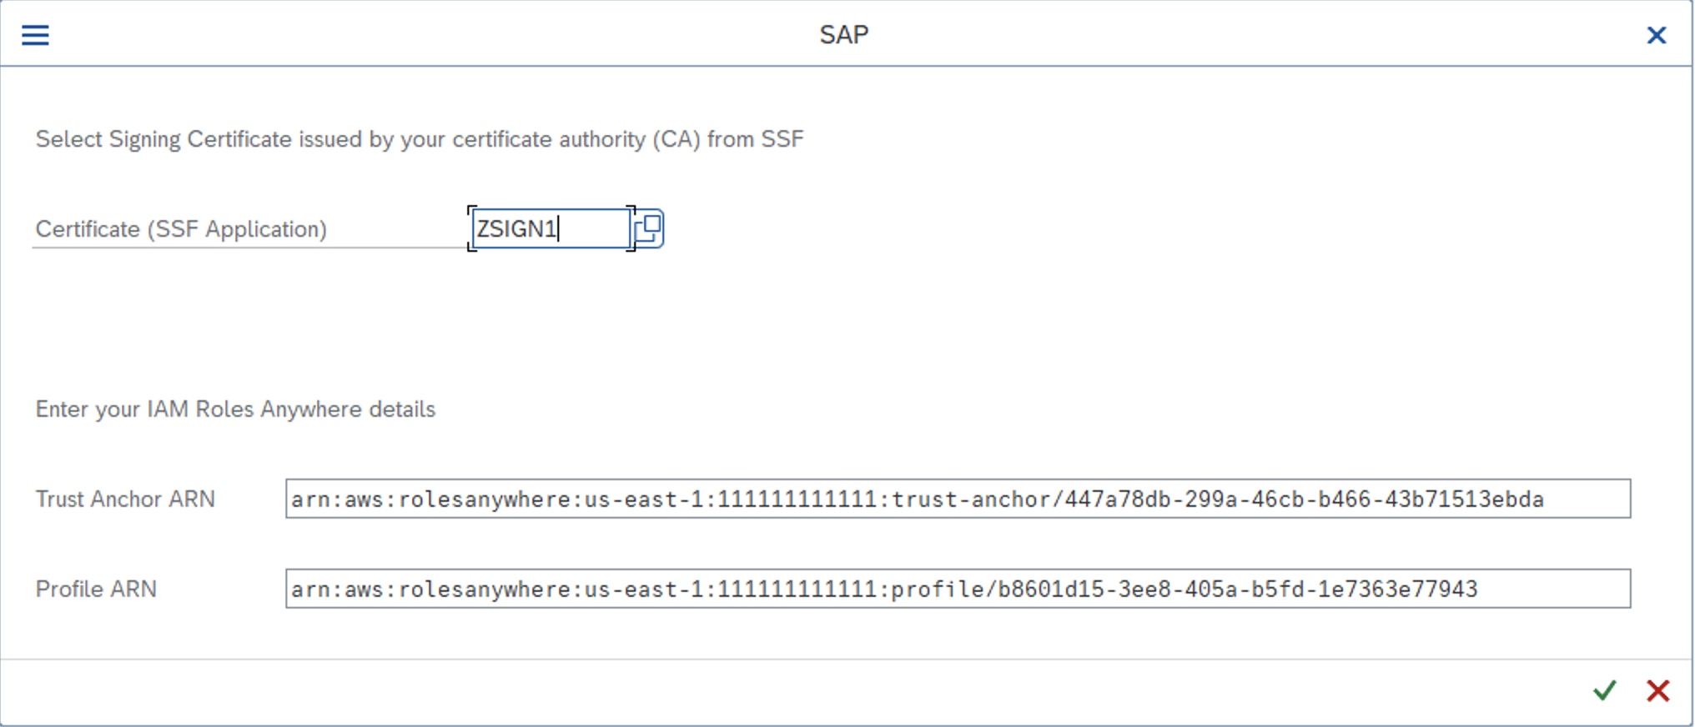The height and width of the screenshot is (727, 1695).
Task: Click the Trust Anchor ARN label
Action: pos(125,499)
